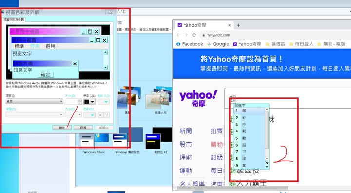Increase item size with stepper up arrow

coord(79,100)
